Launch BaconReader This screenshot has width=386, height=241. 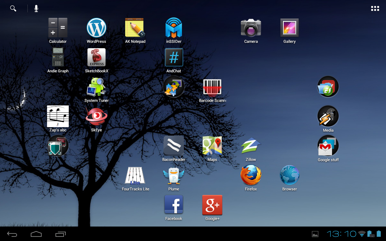174,148
